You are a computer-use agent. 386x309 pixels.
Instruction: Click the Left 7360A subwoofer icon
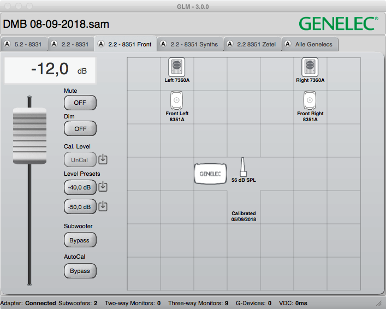pos(176,67)
